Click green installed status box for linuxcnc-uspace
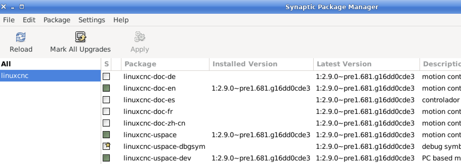This screenshot has height=164, width=461. (x=106, y=135)
